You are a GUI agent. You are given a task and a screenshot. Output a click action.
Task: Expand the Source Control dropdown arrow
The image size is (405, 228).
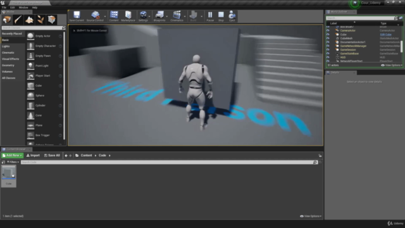point(105,16)
